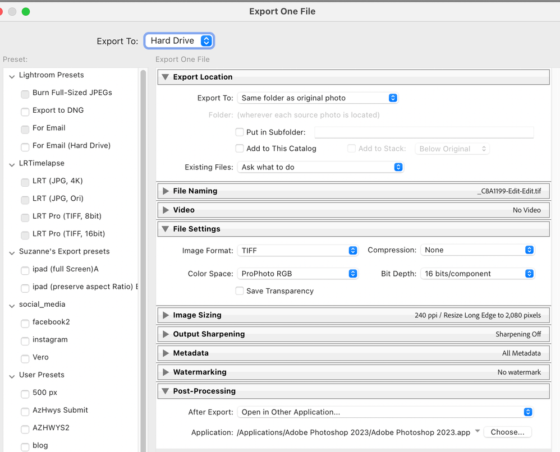Expand the Watermarking section triangle
The image size is (560, 452).
(x=166, y=372)
